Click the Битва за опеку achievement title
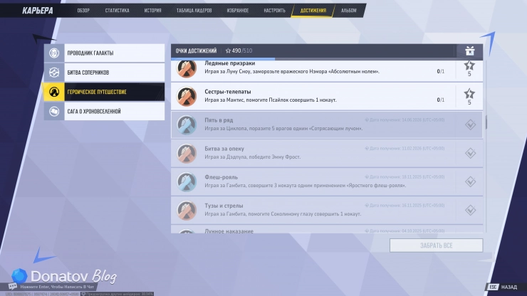Image resolution: width=527 pixels, height=296 pixels. click(224, 149)
